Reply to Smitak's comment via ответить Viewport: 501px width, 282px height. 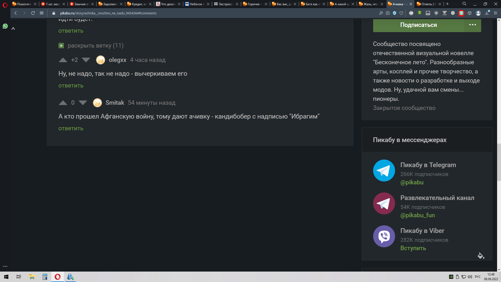(x=71, y=128)
